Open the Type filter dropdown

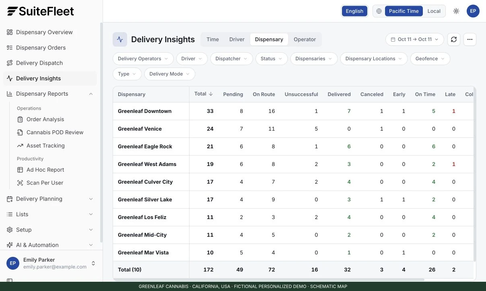click(x=127, y=74)
